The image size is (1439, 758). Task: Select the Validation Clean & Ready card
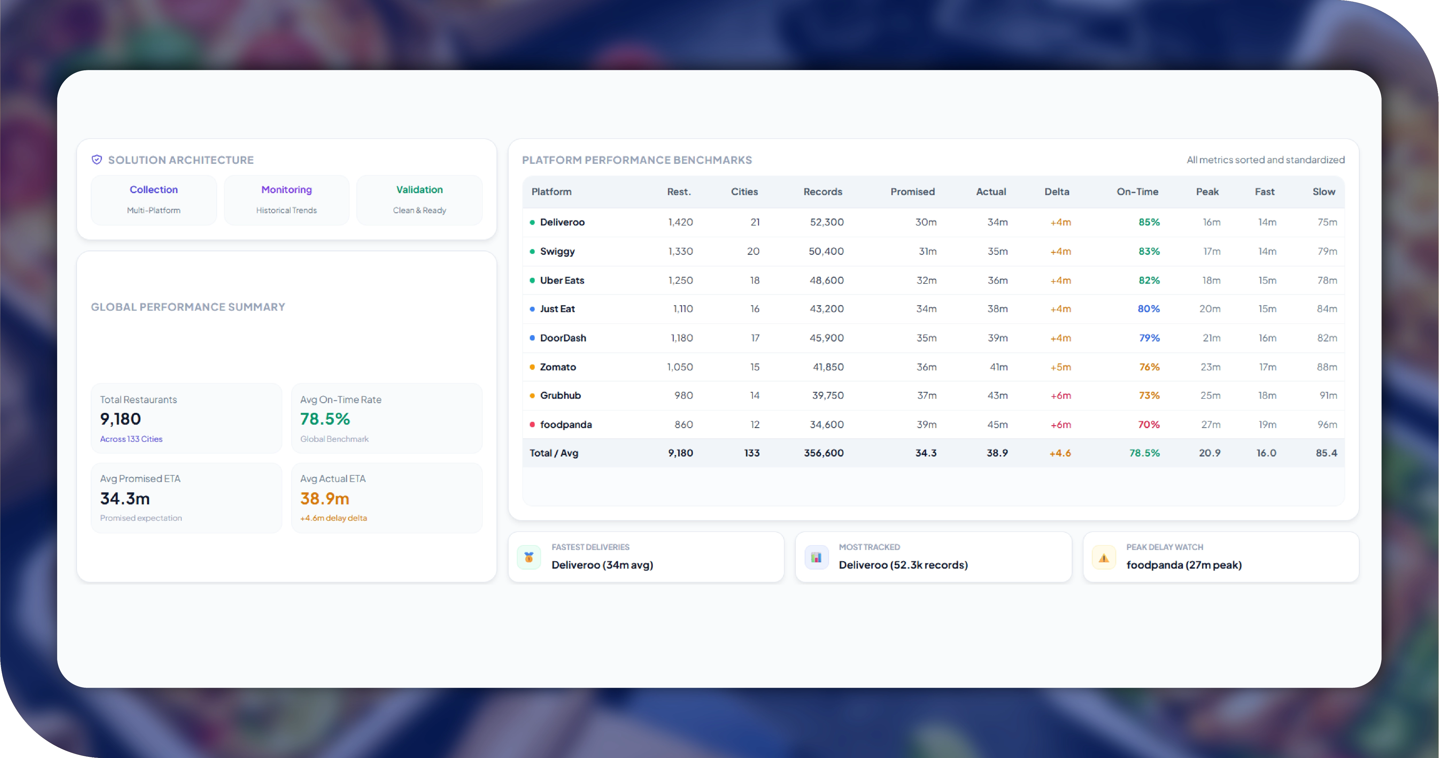(420, 200)
